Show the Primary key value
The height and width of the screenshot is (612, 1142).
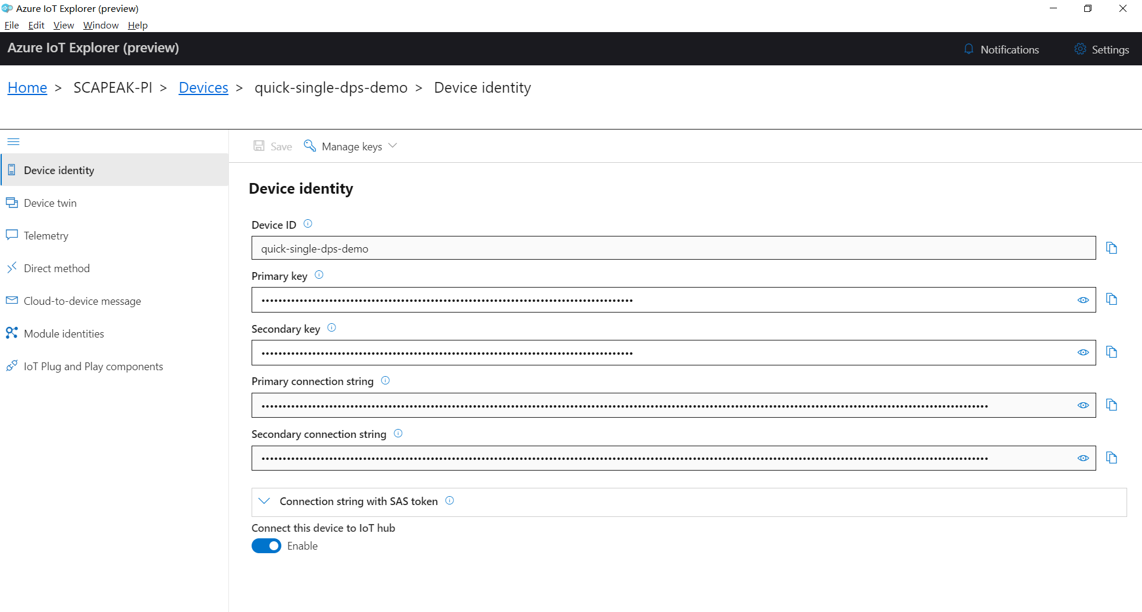point(1083,300)
